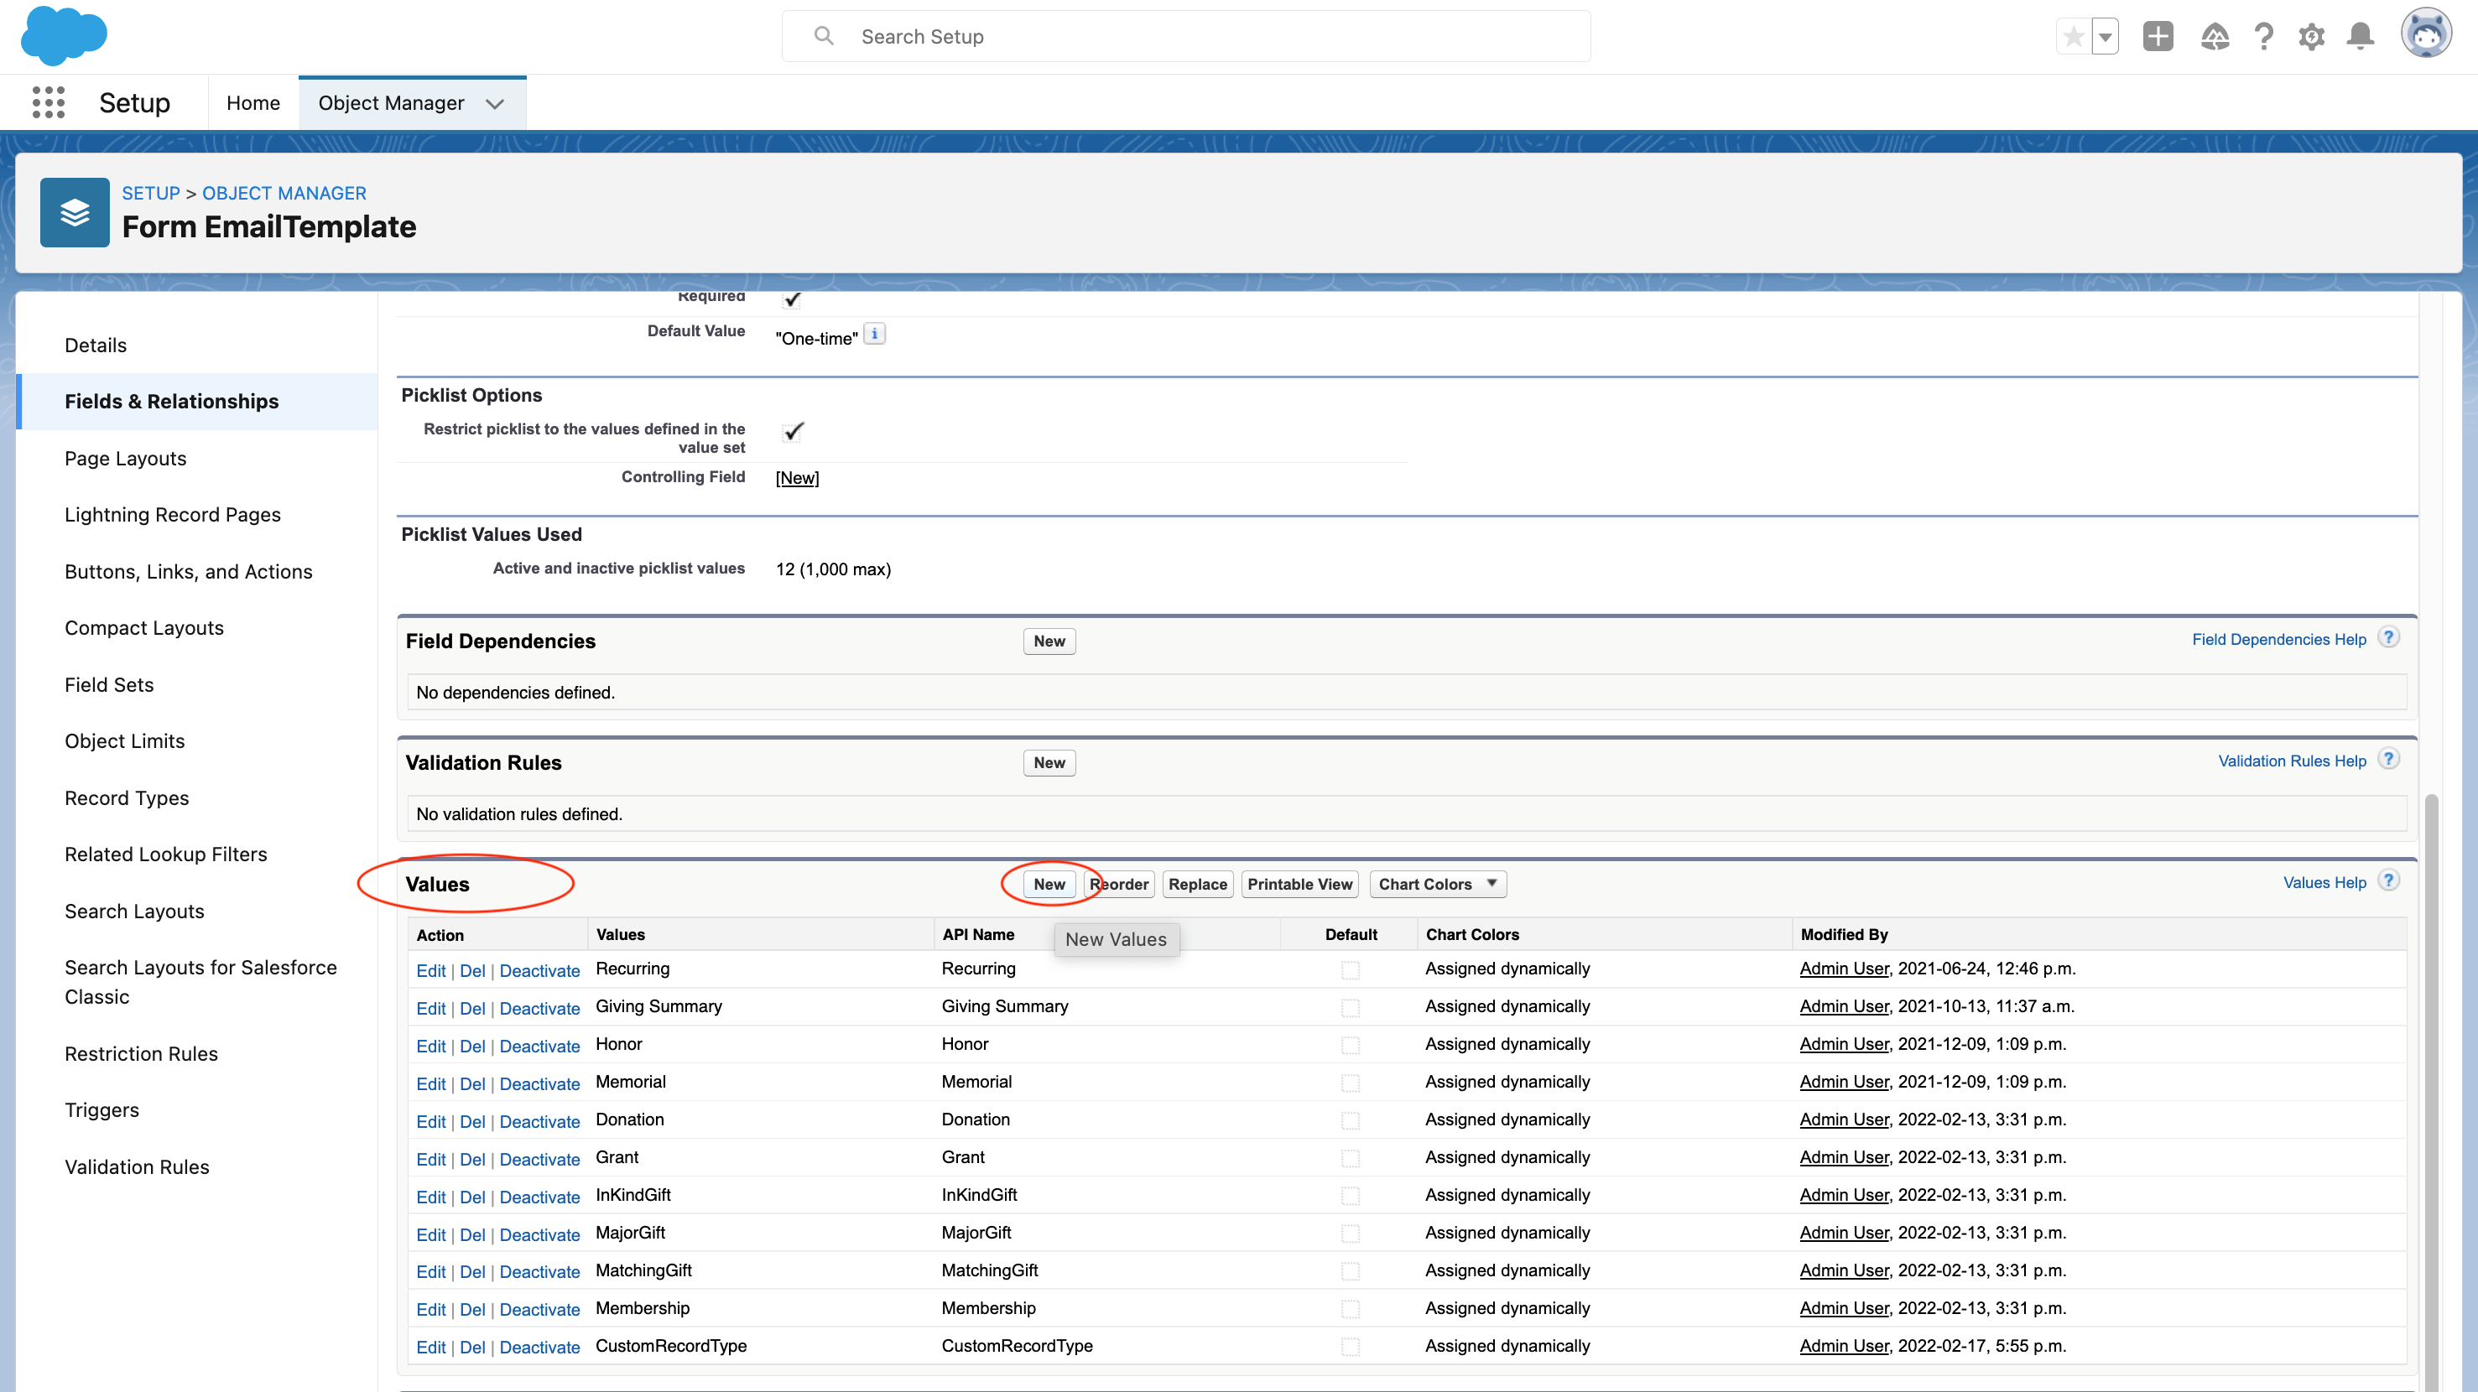Viewport: 2478px width, 1392px height.
Task: Click the Salesforce cloud logo
Action: click(x=64, y=35)
